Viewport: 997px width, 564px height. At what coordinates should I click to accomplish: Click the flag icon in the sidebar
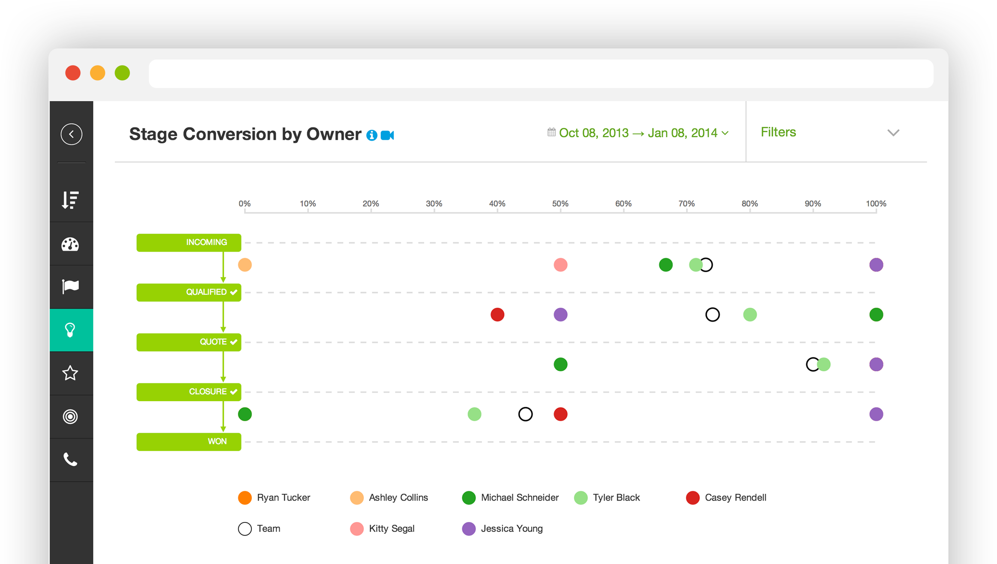point(71,287)
